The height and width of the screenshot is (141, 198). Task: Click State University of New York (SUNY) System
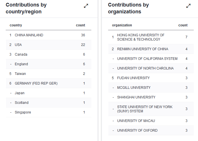tap(151, 109)
